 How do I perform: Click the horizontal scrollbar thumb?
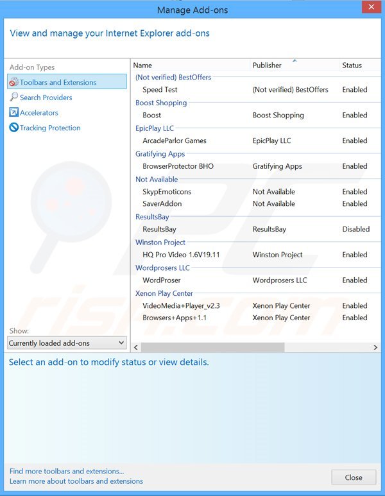[x=212, y=347]
